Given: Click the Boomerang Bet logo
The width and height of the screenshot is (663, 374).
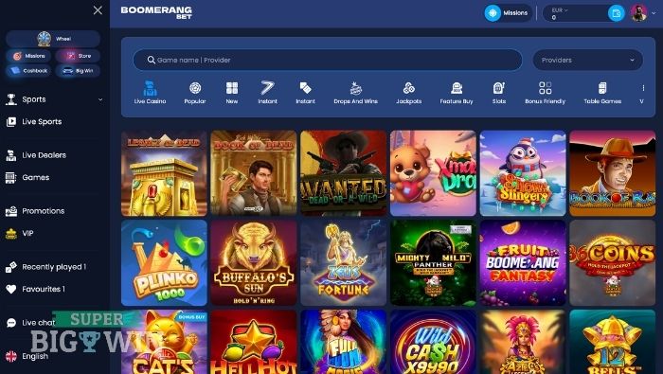Looking at the screenshot, I should (156, 12).
